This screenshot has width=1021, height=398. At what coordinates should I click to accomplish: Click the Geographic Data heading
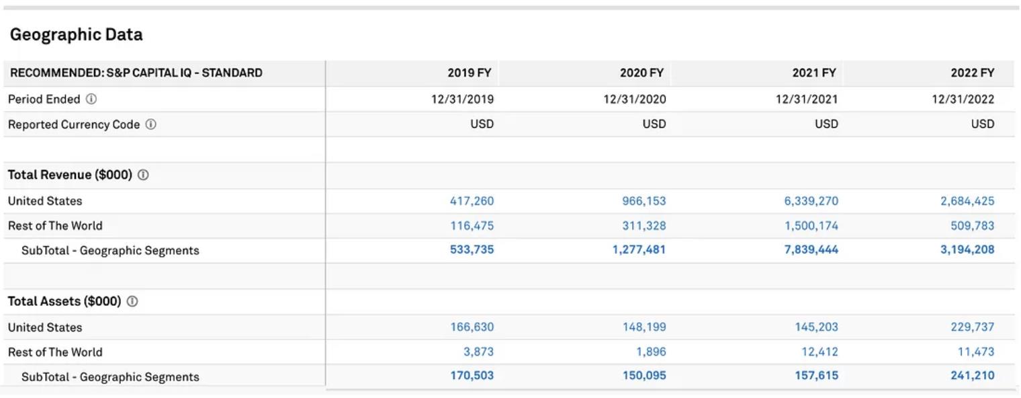coord(76,34)
